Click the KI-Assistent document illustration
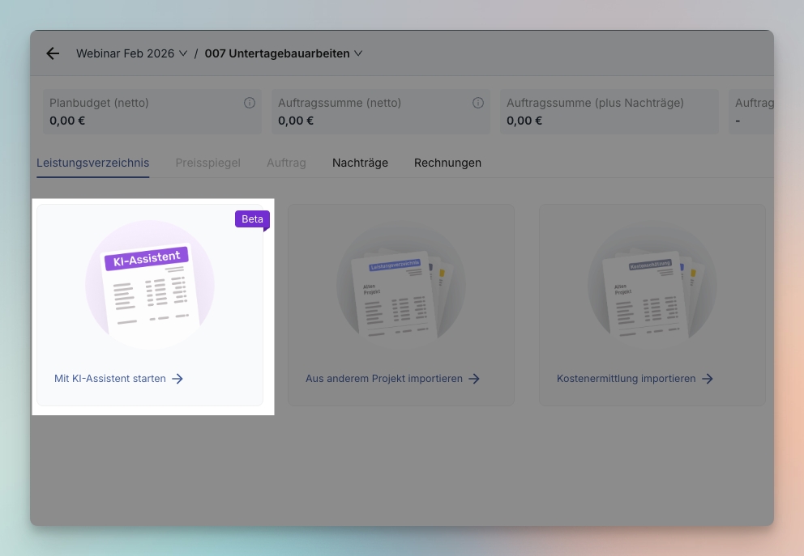 [x=150, y=285]
